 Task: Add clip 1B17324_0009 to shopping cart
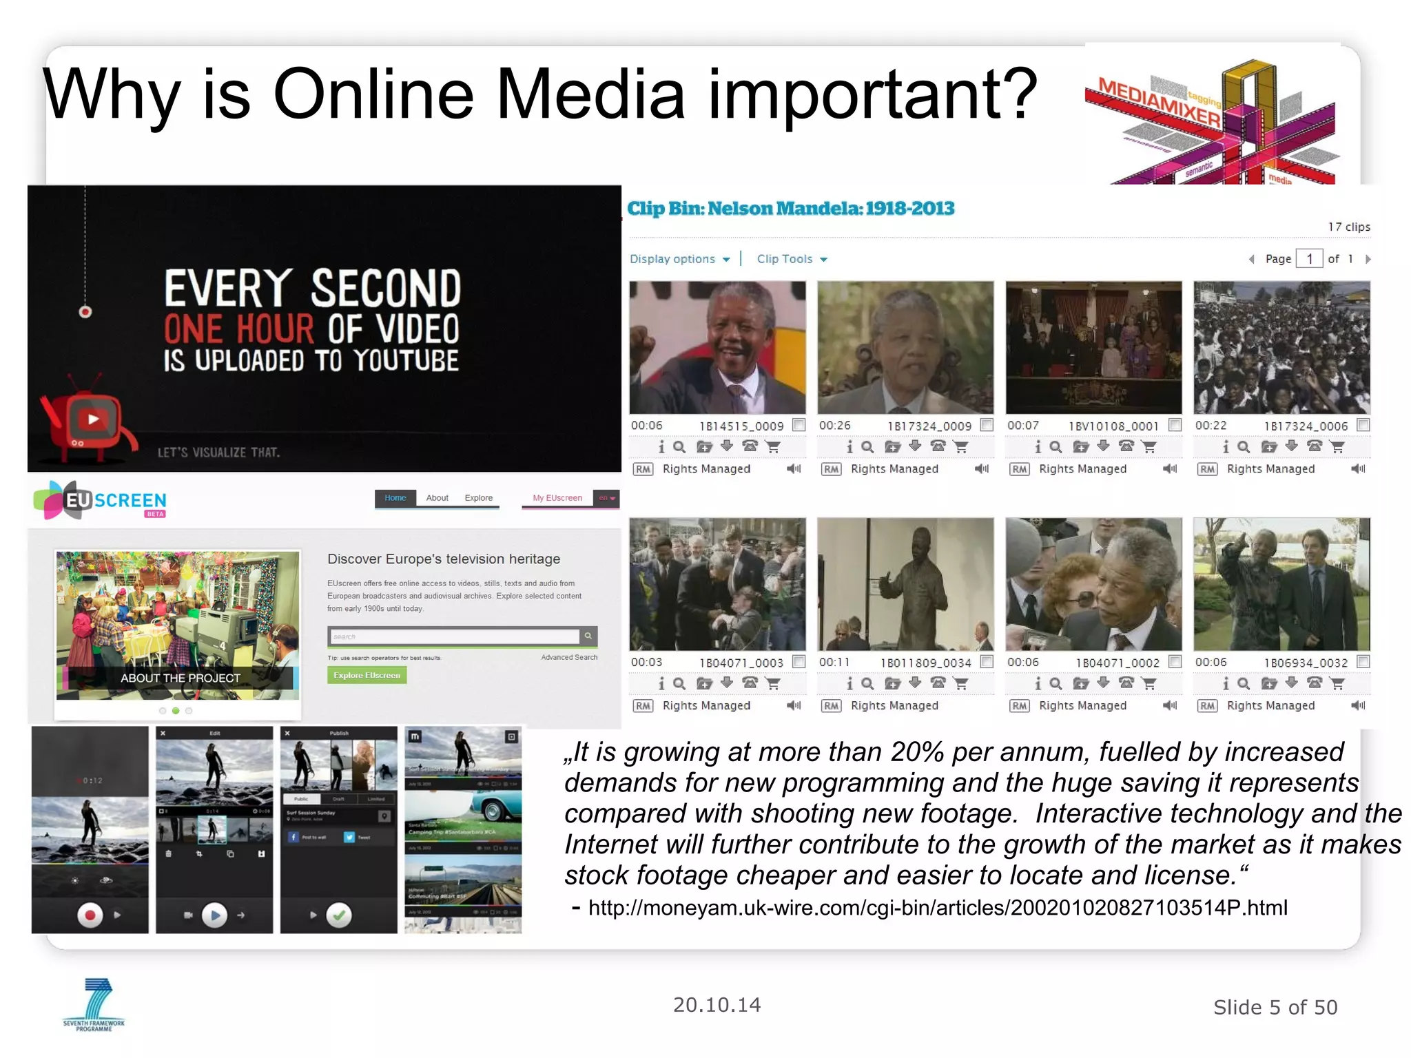[961, 446]
